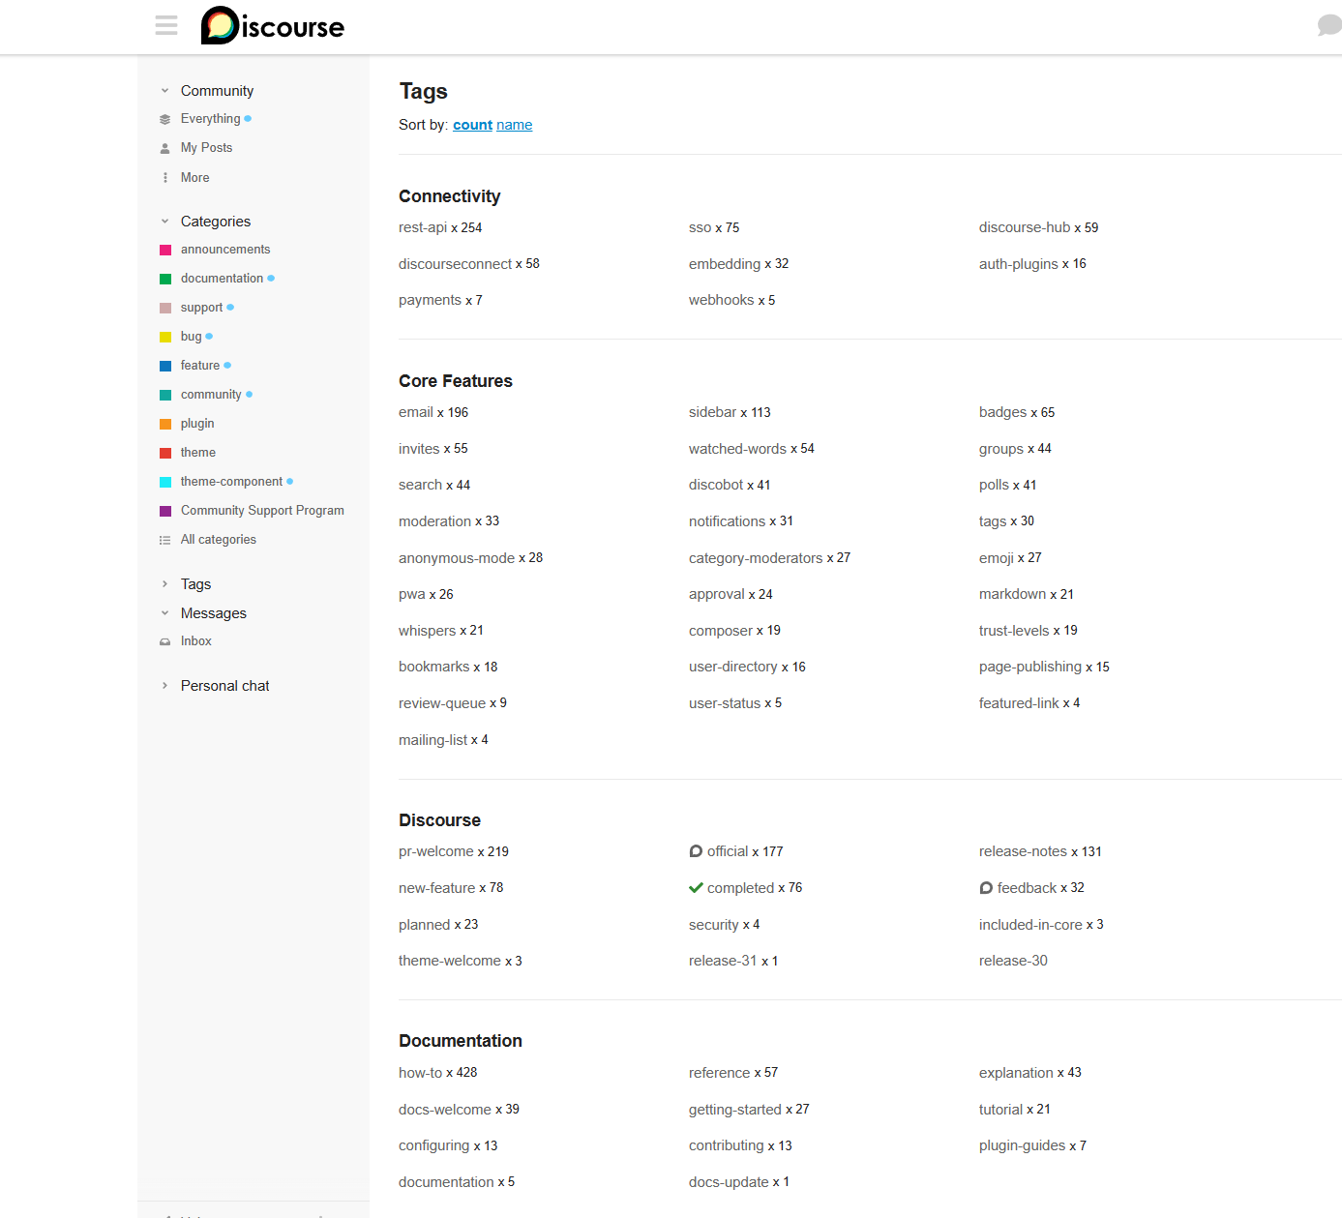
Task: Open the discourse-hub tag
Action: pyautogui.click(x=1025, y=227)
